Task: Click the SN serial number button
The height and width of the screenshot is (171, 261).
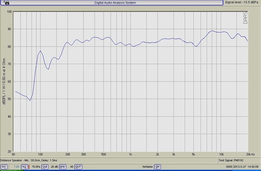Action: pyautogui.click(x=157, y=167)
